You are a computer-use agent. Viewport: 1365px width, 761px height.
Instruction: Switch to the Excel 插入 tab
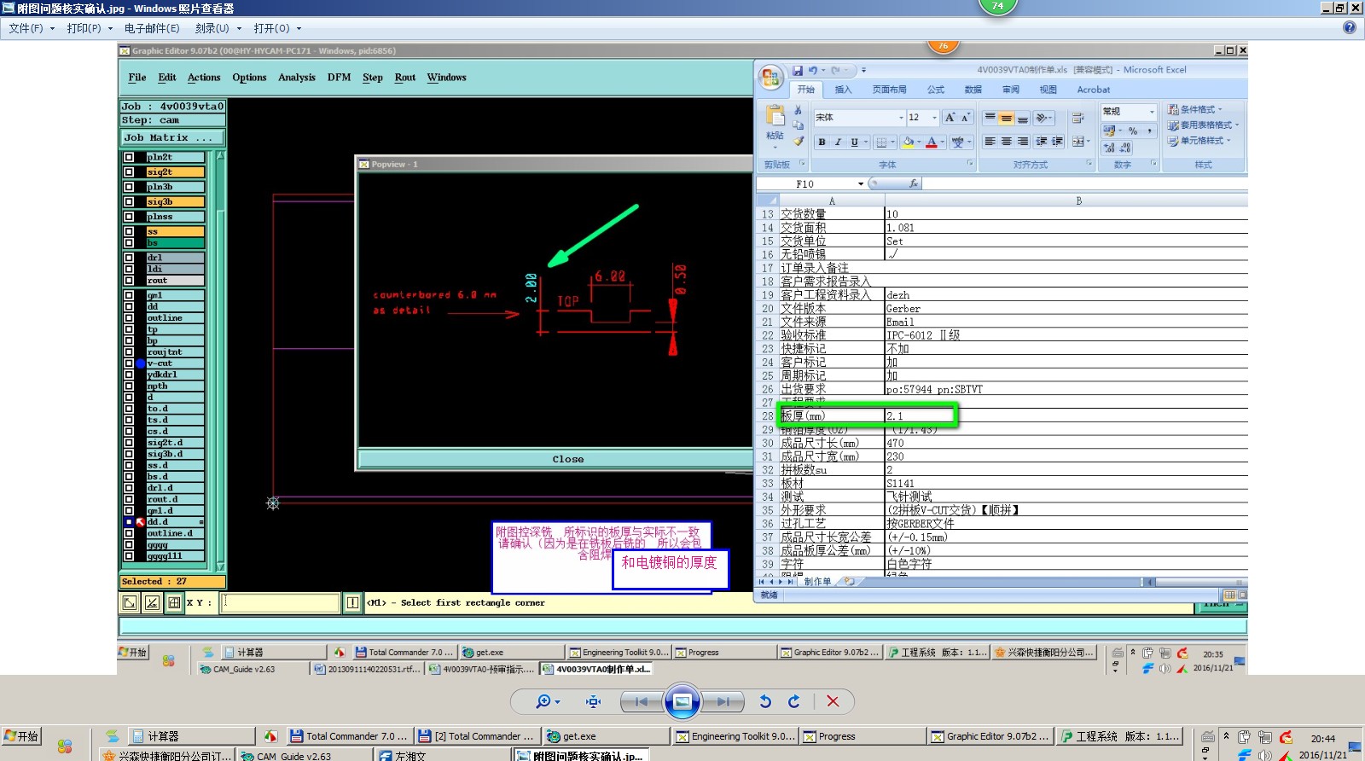pyautogui.click(x=843, y=90)
